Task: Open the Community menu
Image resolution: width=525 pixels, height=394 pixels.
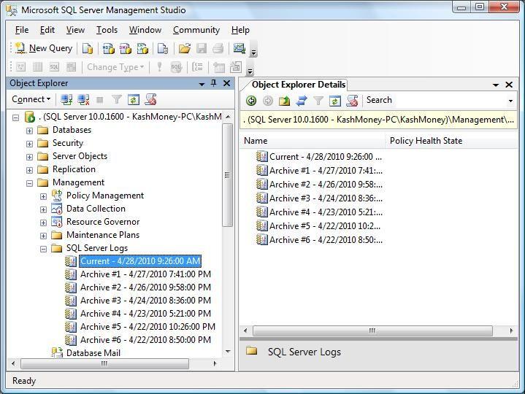Action: [196, 30]
